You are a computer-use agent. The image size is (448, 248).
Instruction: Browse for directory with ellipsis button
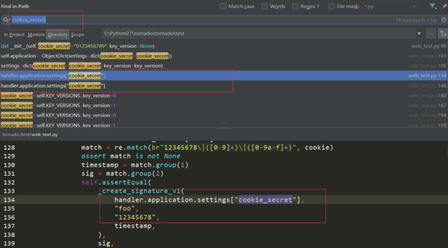(431, 34)
